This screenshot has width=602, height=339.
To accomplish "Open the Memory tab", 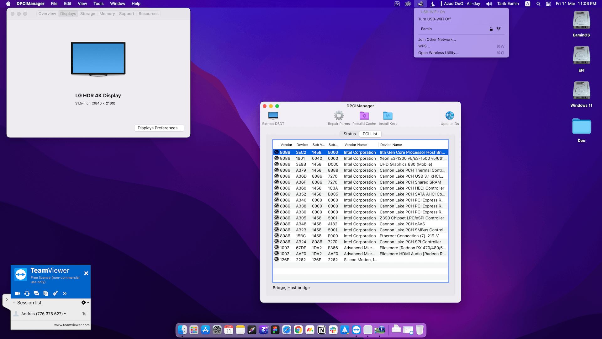I will [107, 14].
